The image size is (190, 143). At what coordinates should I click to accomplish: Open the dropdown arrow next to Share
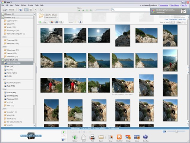(185, 22)
